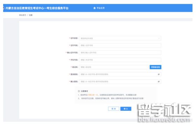Click the 取消 button
Screen dimensions: 196x127
[113, 109]
